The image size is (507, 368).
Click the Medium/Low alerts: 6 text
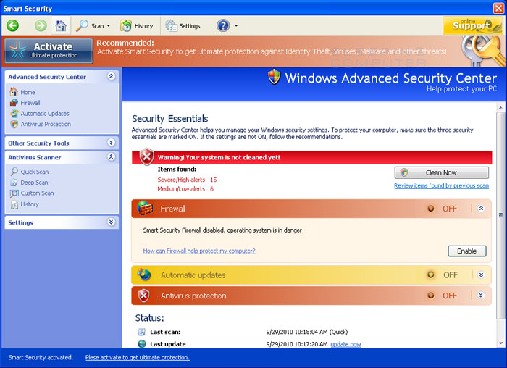(x=185, y=189)
